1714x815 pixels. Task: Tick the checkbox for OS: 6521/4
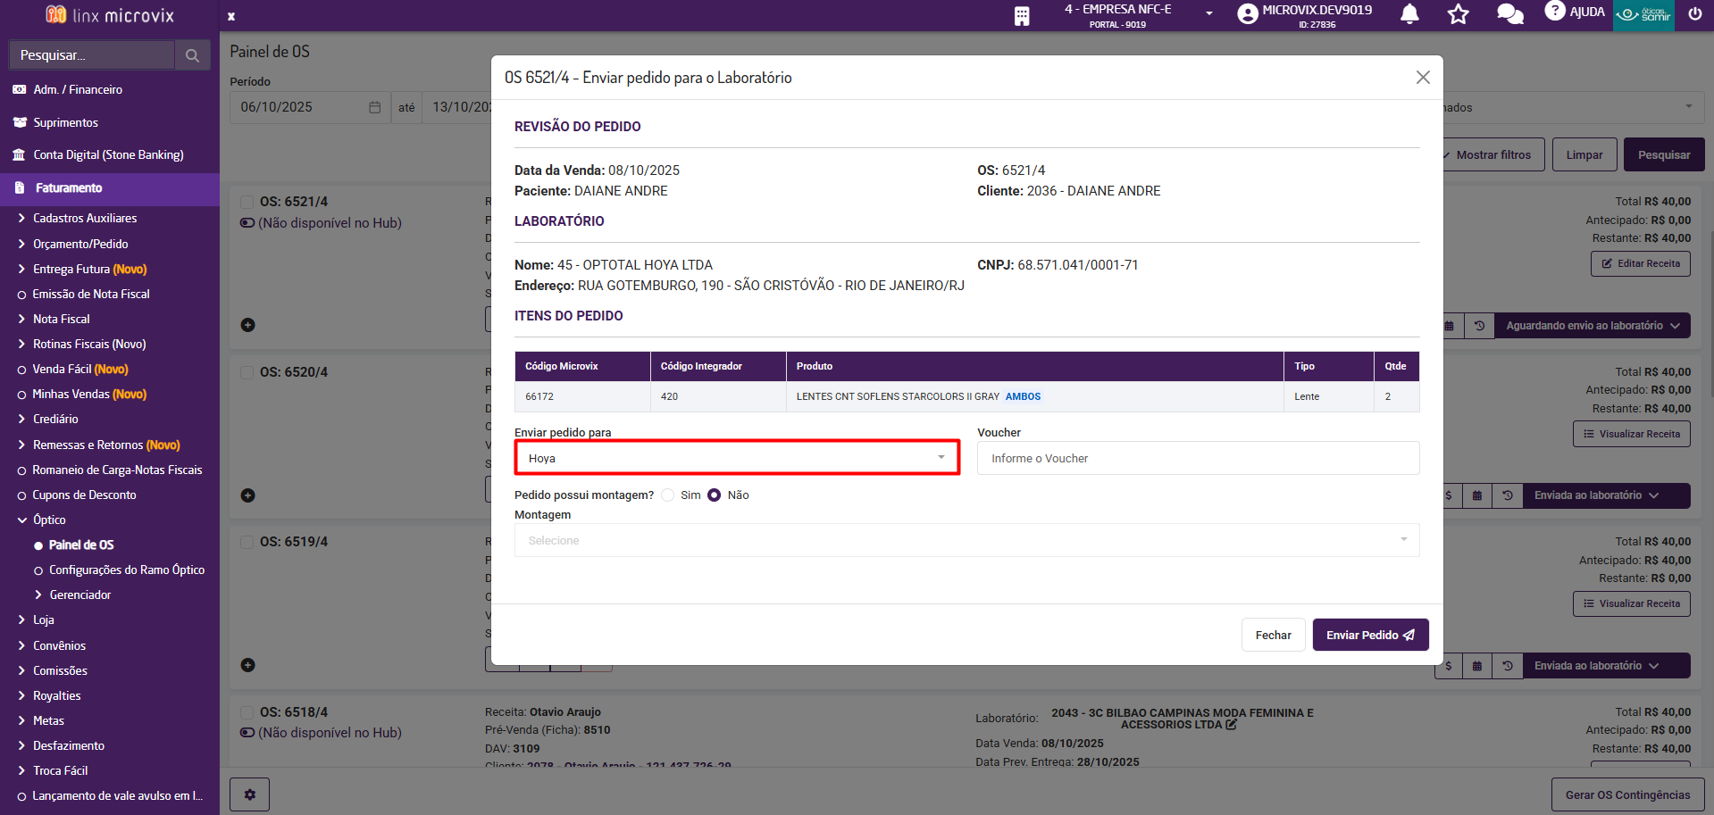247,202
